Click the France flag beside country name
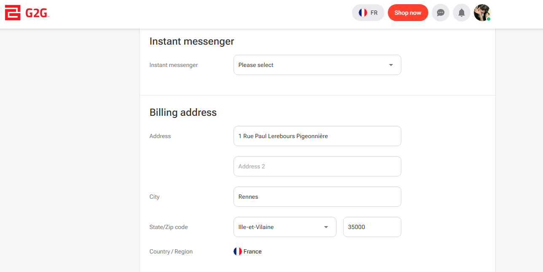Viewport: 543px width, 272px height. point(238,251)
